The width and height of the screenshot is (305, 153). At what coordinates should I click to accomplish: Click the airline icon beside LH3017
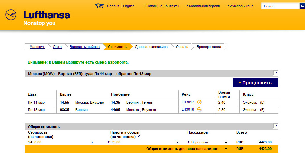pyautogui.click(x=199, y=102)
